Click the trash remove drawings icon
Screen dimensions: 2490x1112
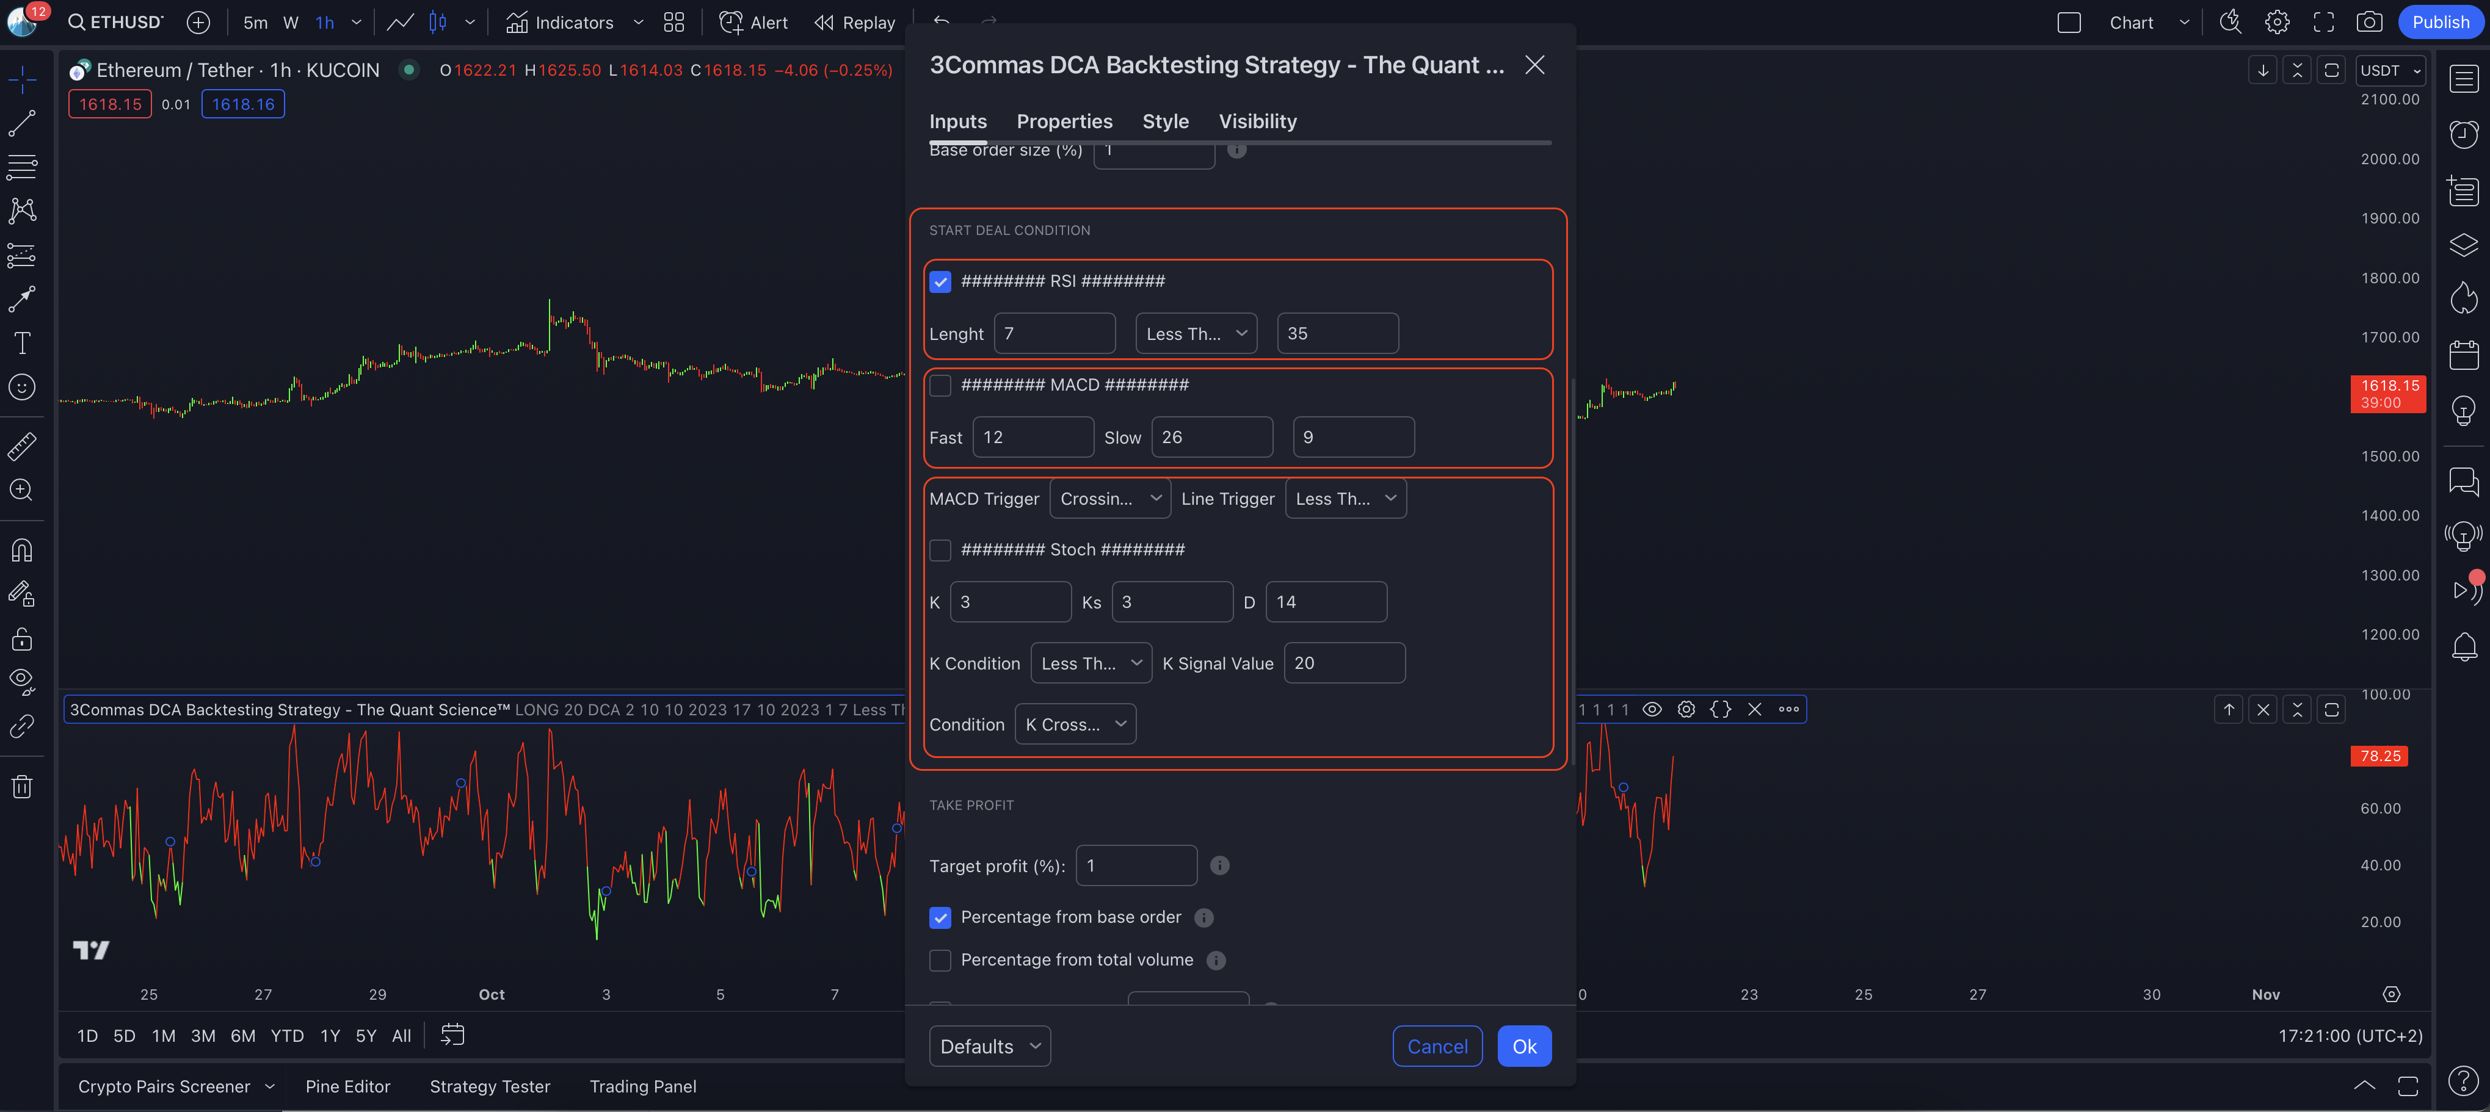click(x=21, y=787)
